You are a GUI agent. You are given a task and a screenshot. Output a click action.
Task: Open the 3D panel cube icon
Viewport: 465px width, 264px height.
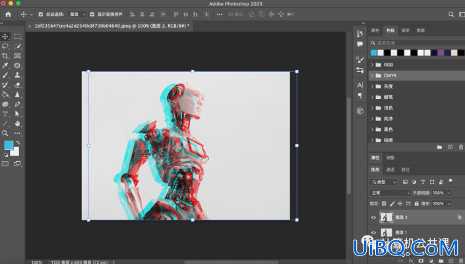[360, 111]
